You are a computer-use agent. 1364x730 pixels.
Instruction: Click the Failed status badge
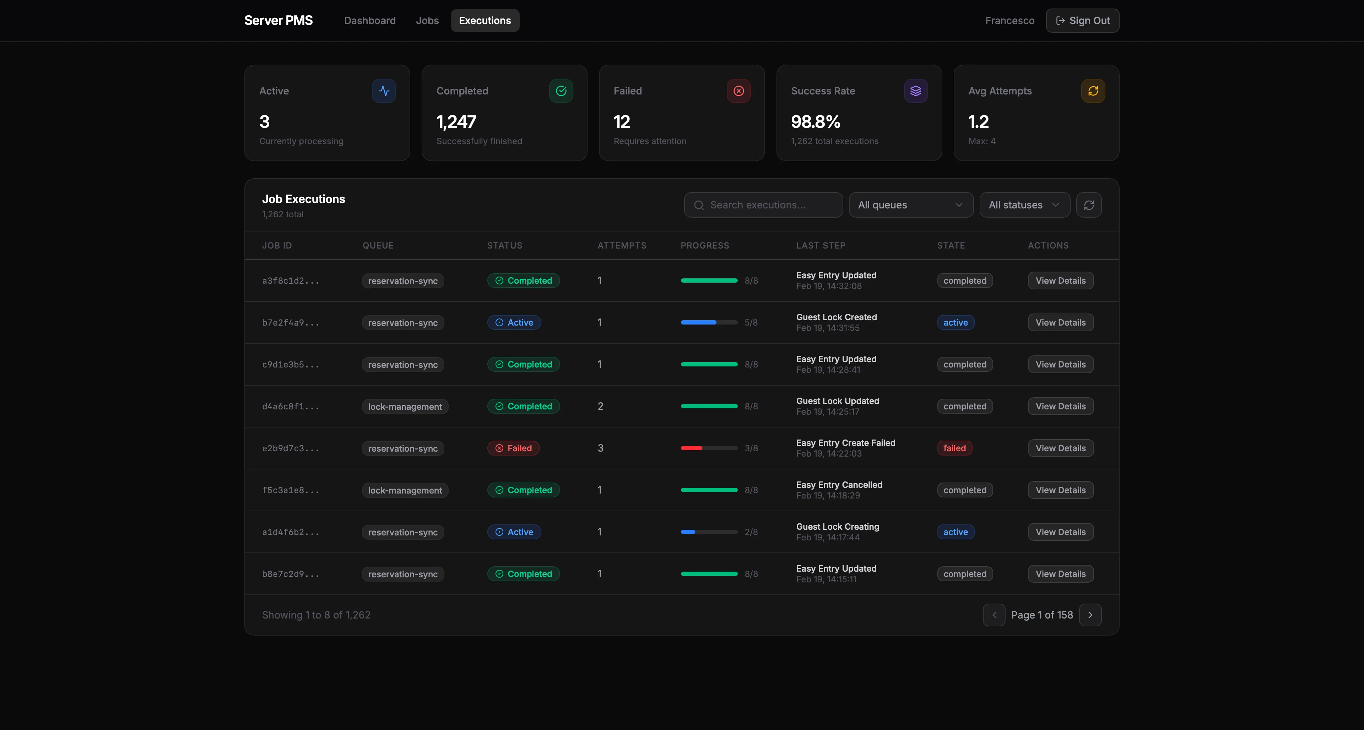pos(513,448)
